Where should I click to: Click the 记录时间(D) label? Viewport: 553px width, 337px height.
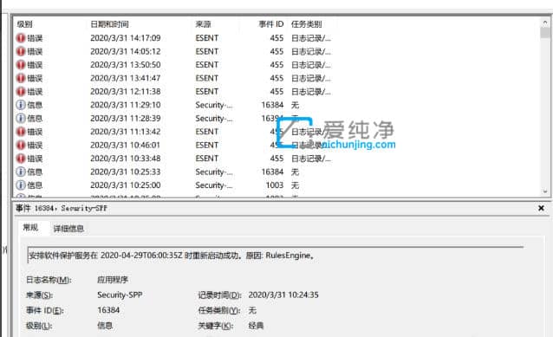pos(219,295)
